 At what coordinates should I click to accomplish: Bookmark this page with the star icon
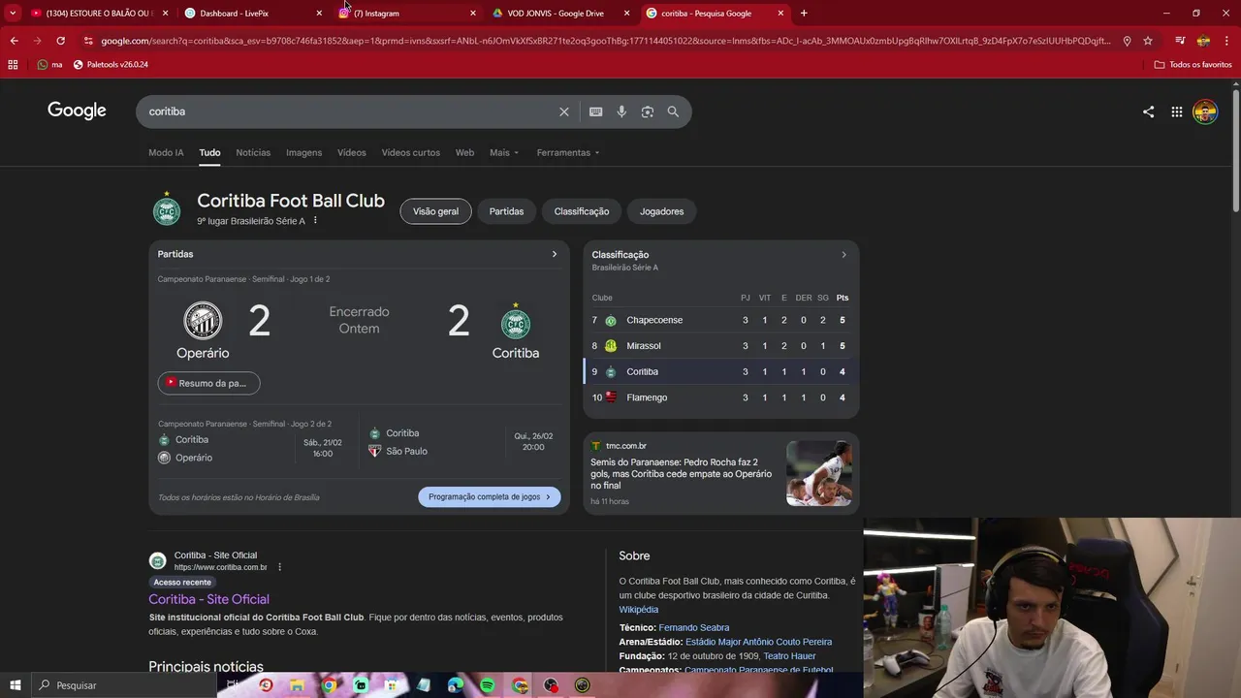pos(1148,41)
